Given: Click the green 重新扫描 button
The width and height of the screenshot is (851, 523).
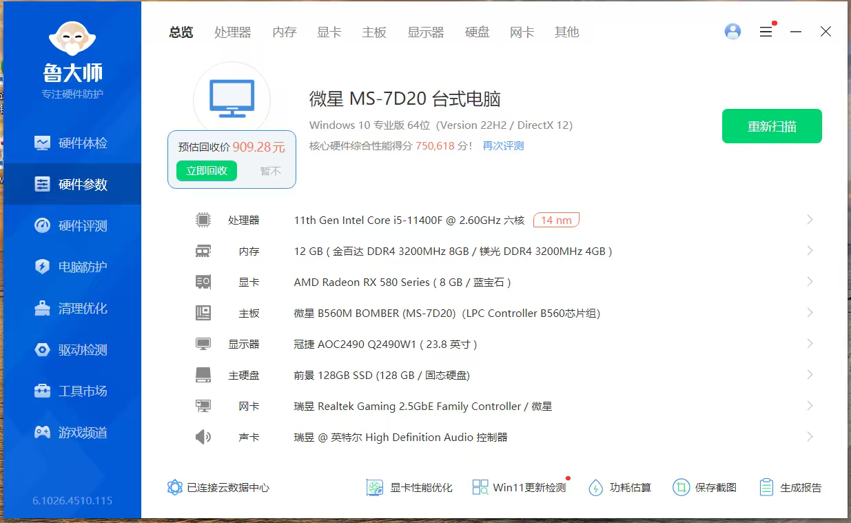Looking at the screenshot, I should (x=772, y=126).
